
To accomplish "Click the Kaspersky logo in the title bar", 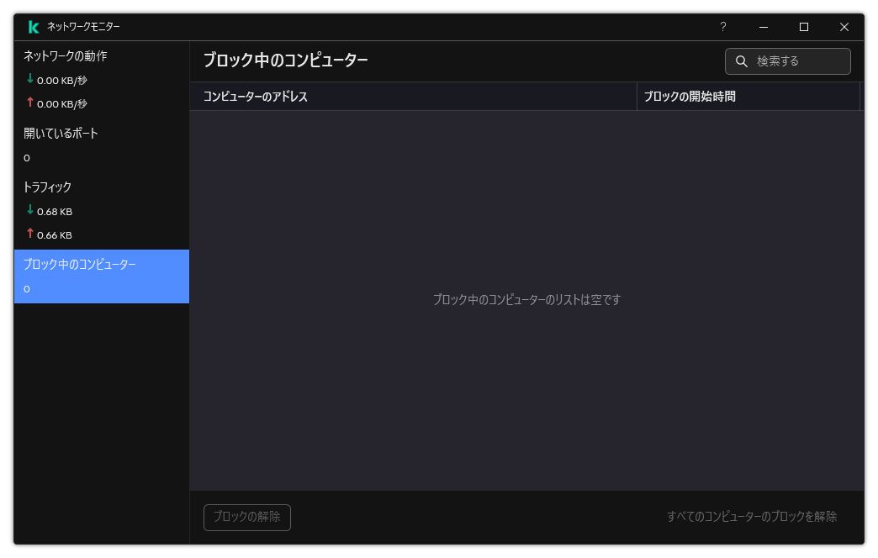I will point(32,26).
